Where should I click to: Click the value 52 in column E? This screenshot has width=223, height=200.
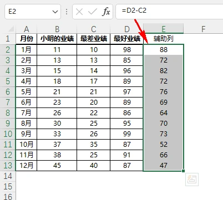pos(164,145)
